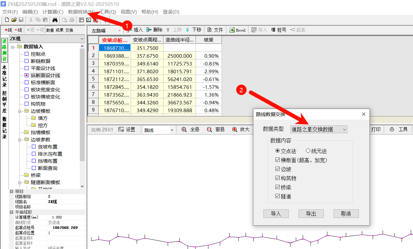Collapse the 平面线形 property group
The width and height of the screenshot is (413, 249).
(12, 212)
